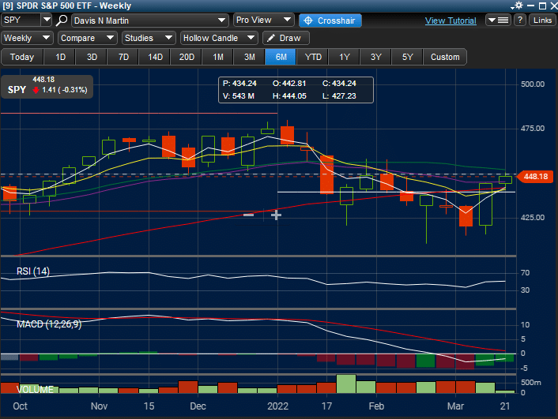Click the 500.00 price axis label
This screenshot has width=558, height=419.
point(533,84)
